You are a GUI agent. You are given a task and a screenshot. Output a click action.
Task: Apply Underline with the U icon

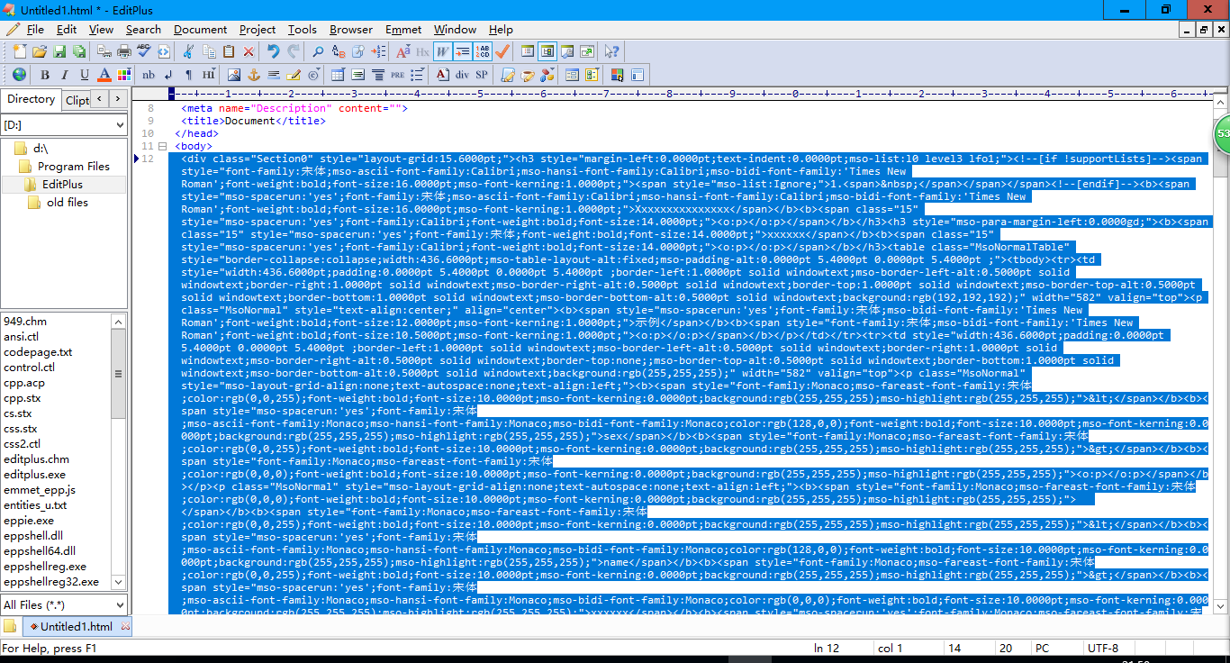click(x=84, y=75)
